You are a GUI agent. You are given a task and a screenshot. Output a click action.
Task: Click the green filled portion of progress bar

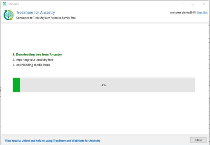pos(16,85)
